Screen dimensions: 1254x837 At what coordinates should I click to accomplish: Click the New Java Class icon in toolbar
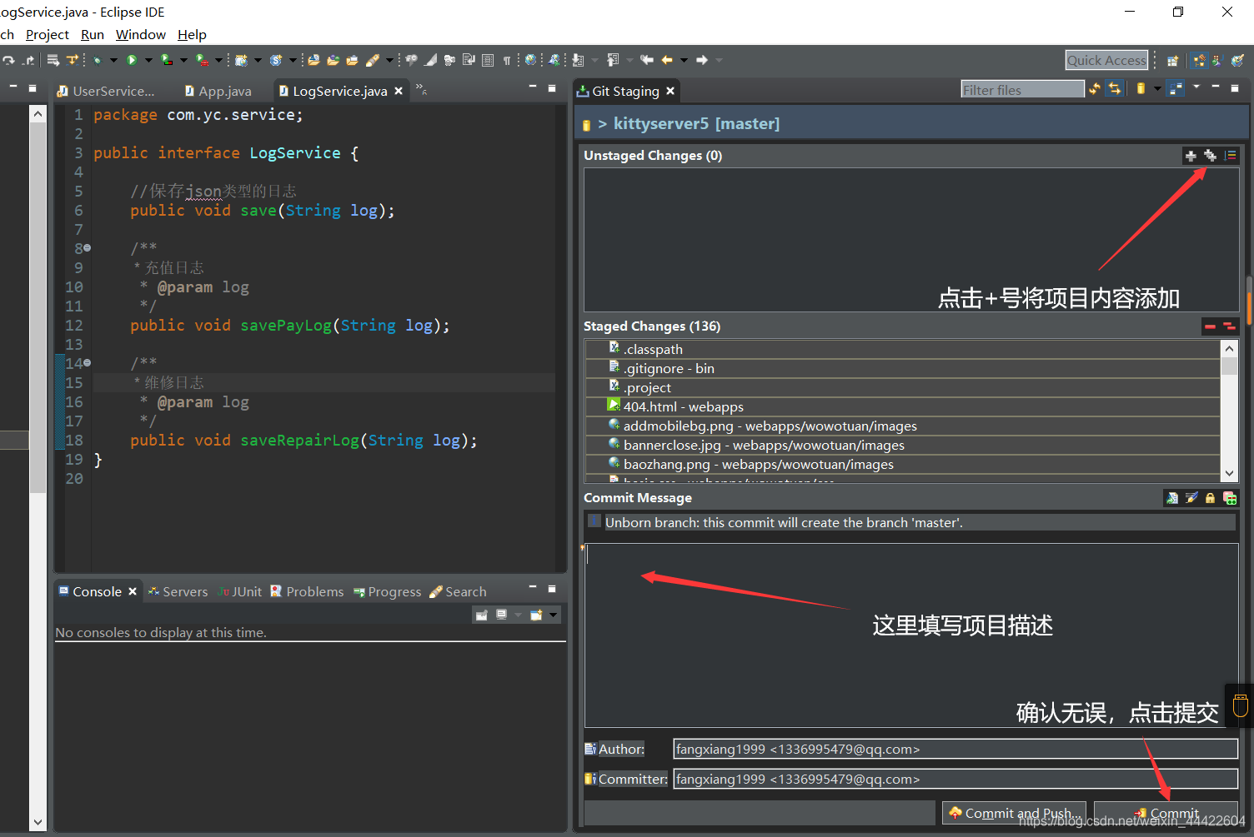(276, 60)
